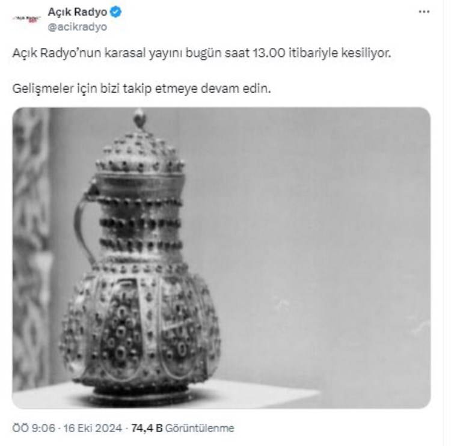This screenshot has width=457, height=446.
Task: Visit the @acikradyo handle
Action: [77, 27]
